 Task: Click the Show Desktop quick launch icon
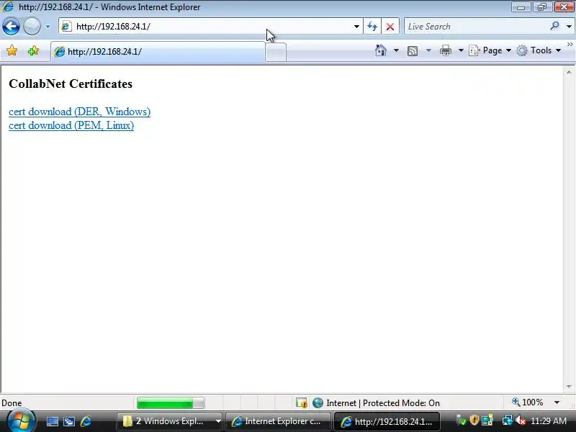pos(52,421)
